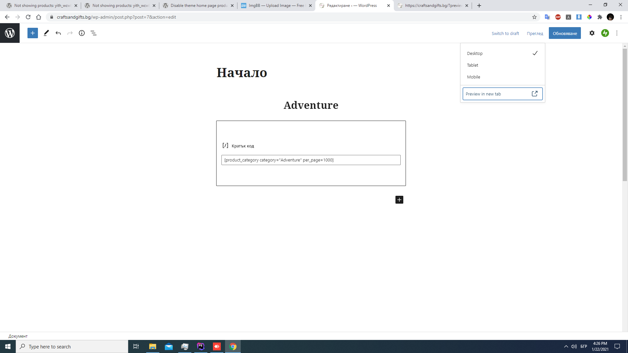Open editor more options menu
This screenshot has width=628, height=353.
coord(617,33)
